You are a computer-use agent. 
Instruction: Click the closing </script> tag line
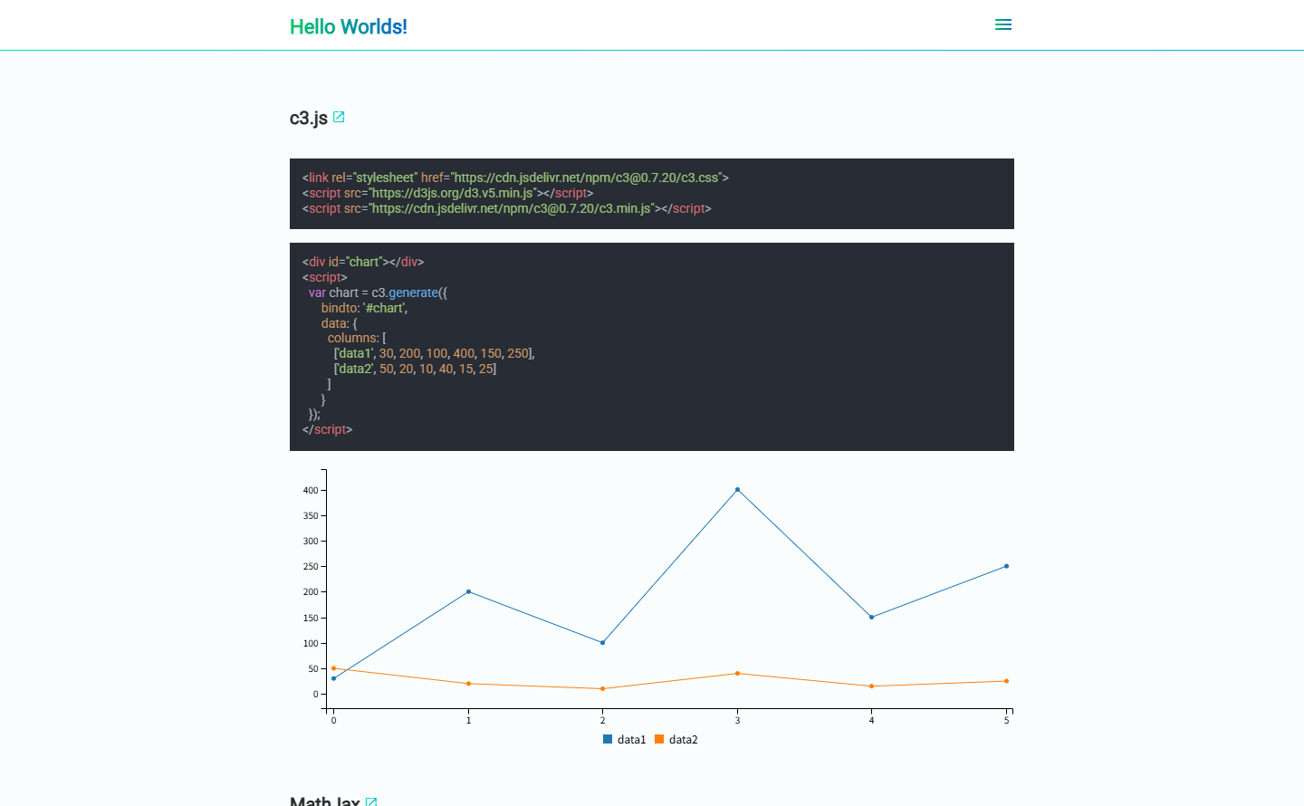(x=327, y=429)
